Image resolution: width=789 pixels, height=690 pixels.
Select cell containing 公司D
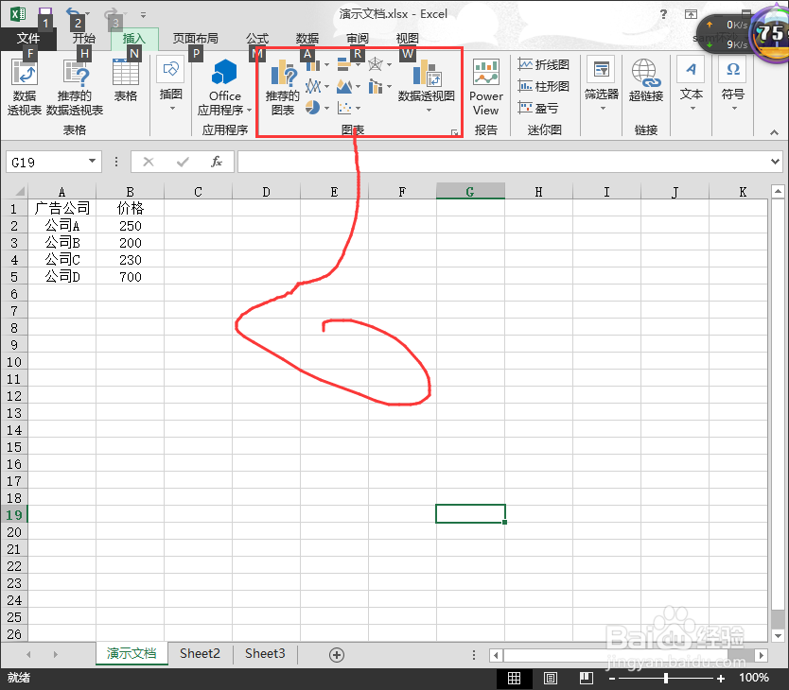tap(61, 276)
